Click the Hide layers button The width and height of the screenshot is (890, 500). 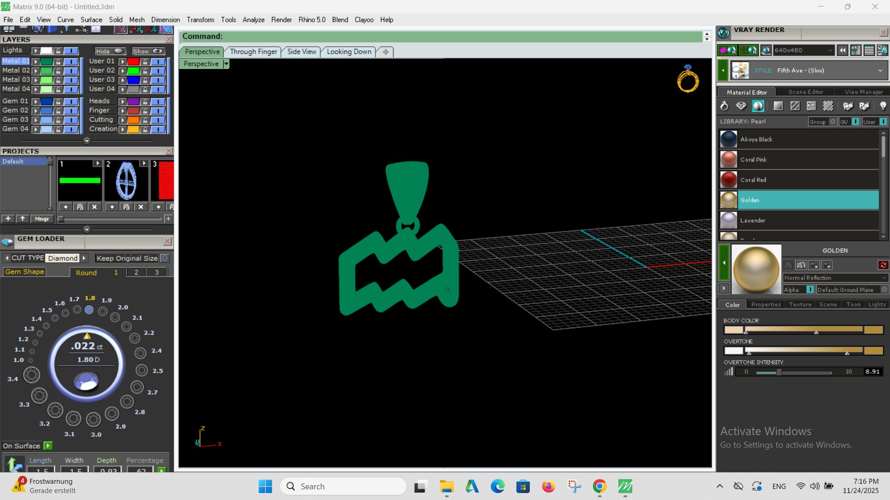(x=110, y=51)
